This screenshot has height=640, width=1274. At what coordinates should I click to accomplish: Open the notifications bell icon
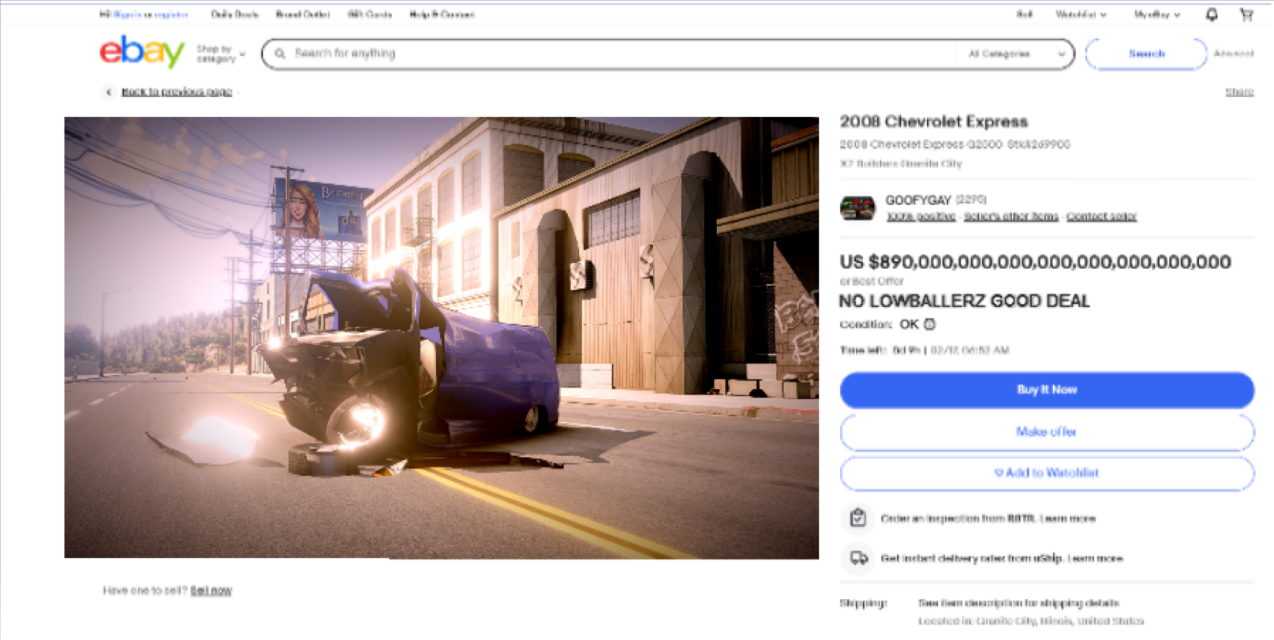(1212, 14)
